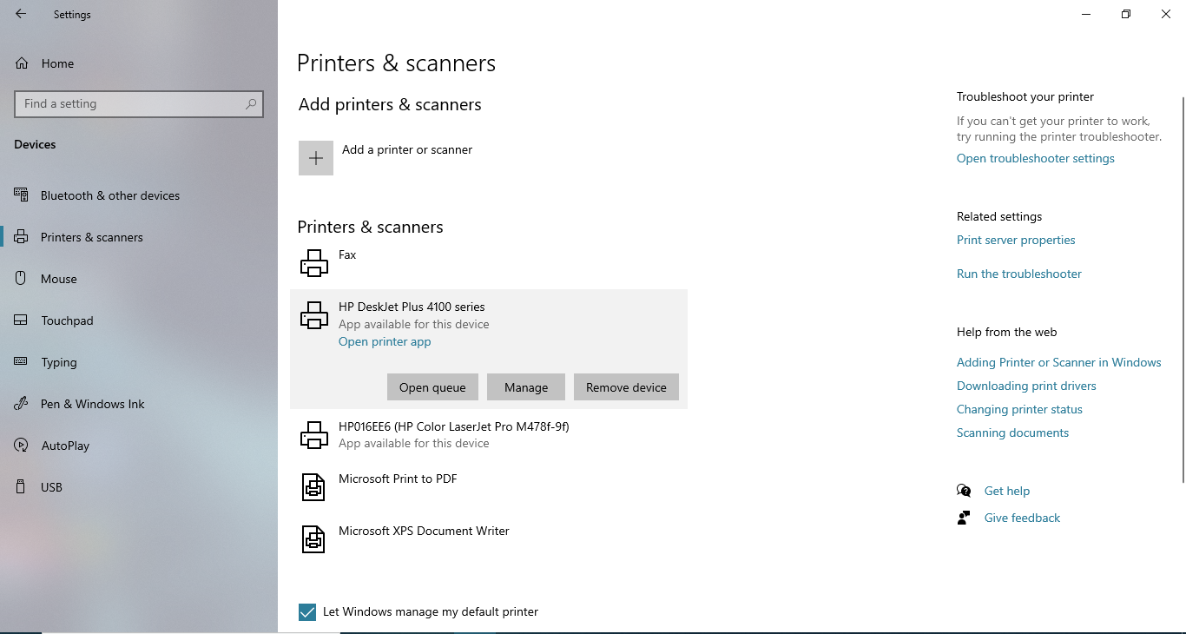Open Downloading print drivers help link
The image size is (1186, 634).
coord(1026,386)
